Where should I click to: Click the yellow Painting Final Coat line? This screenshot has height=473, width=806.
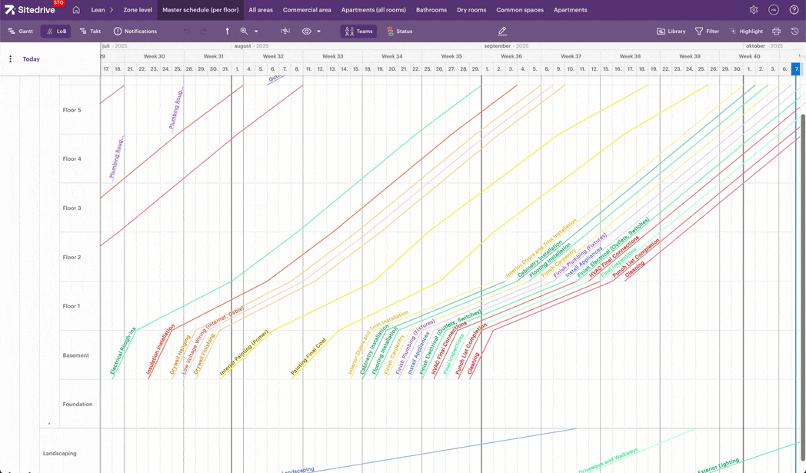(308, 358)
